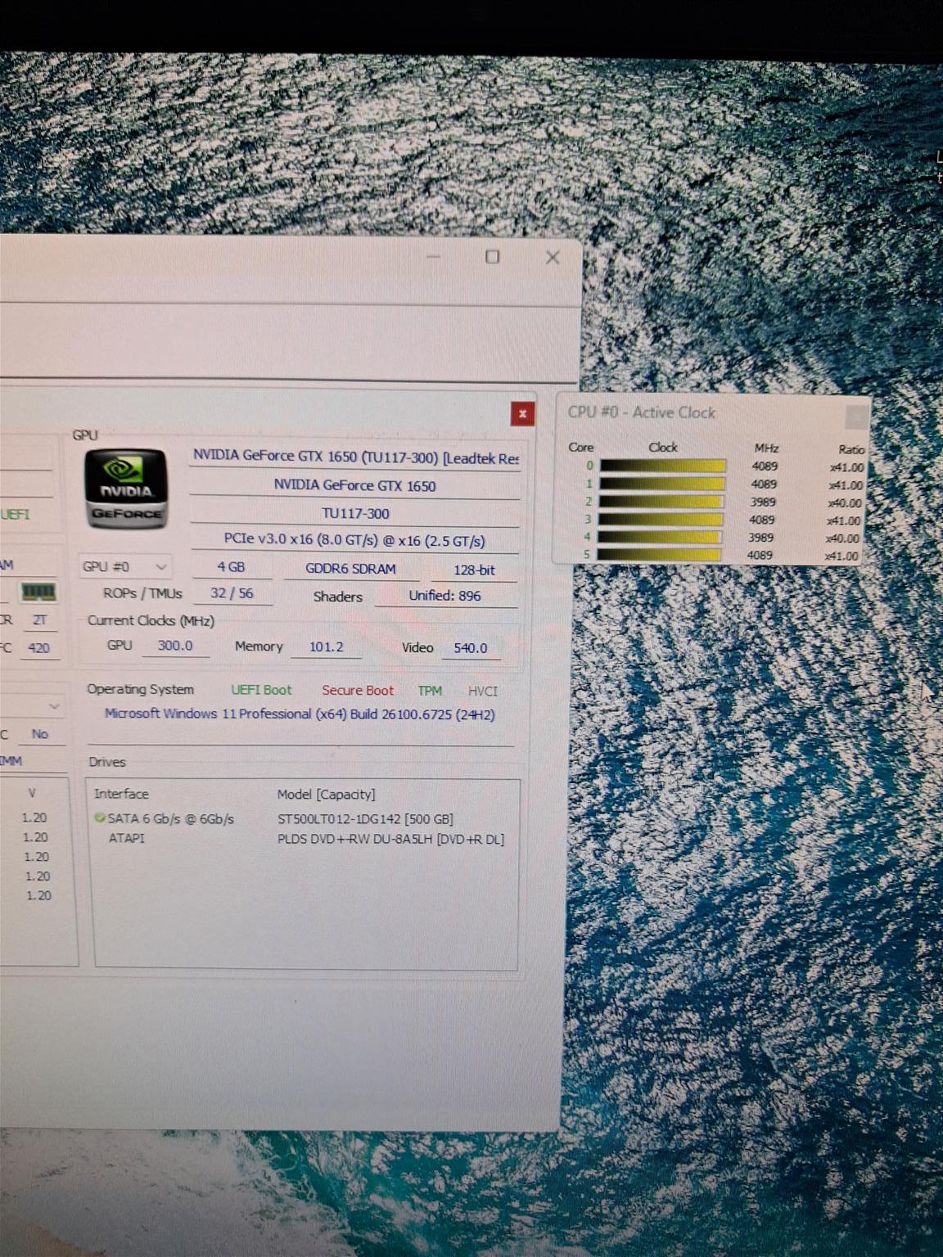Screen dimensions: 943x1257
Task: Click the NVIDIA GeForce logo
Action: coord(126,488)
